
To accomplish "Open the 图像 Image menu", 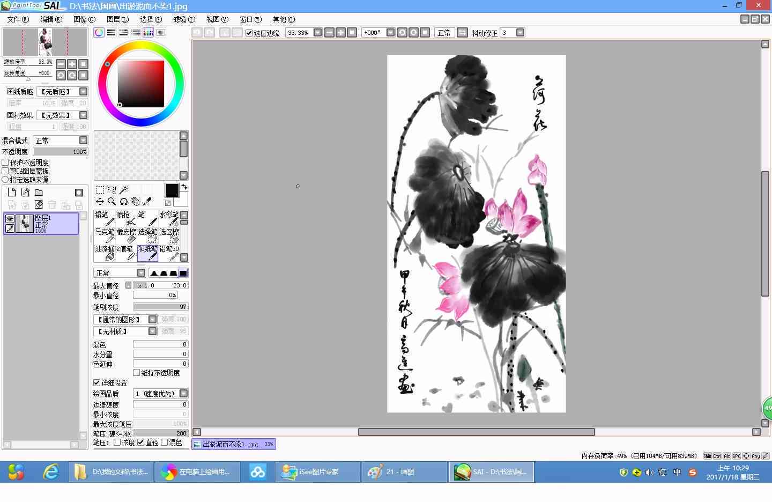I will point(84,19).
